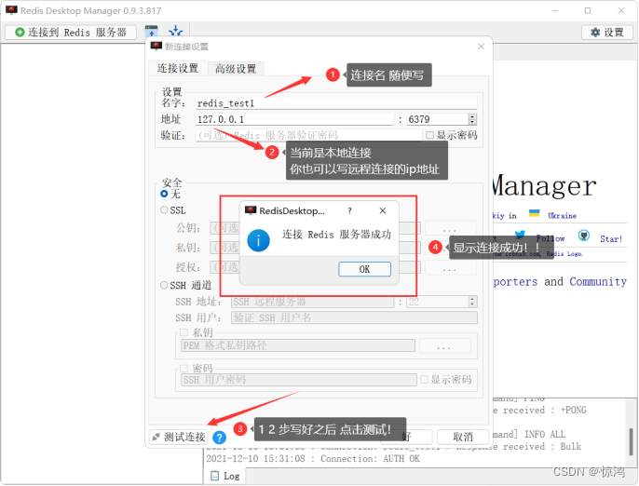This screenshot has width=639, height=486.
Task: Click the SSH 用户密码 field
Action: (298, 380)
